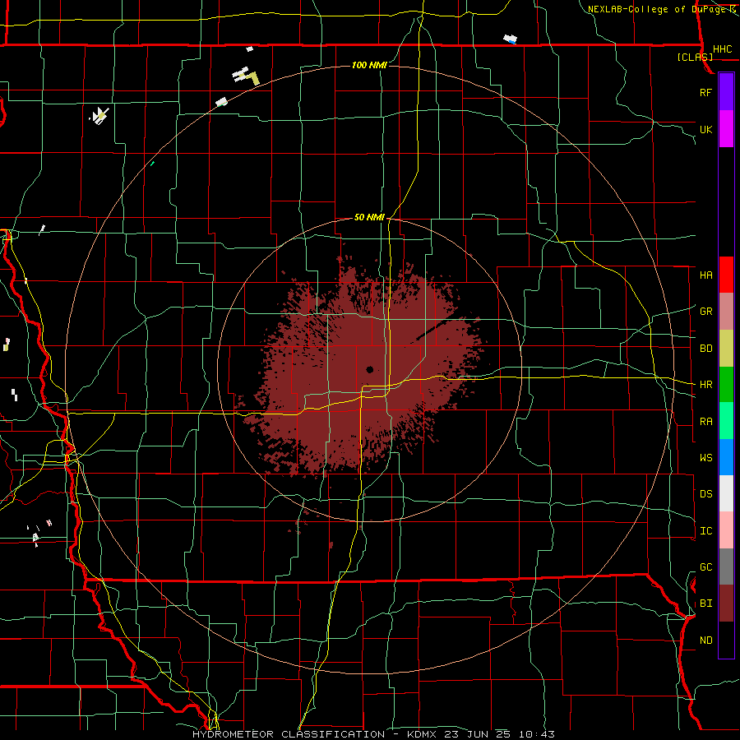Click the 'HYDROMETEOR CLASSIFICATION' title text
Screen dimensions: 740x740
tap(289, 734)
